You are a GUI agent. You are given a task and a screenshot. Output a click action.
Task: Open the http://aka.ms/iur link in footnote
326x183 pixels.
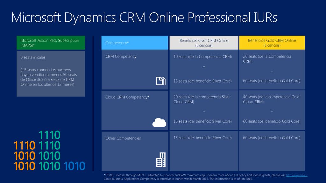[297, 175]
